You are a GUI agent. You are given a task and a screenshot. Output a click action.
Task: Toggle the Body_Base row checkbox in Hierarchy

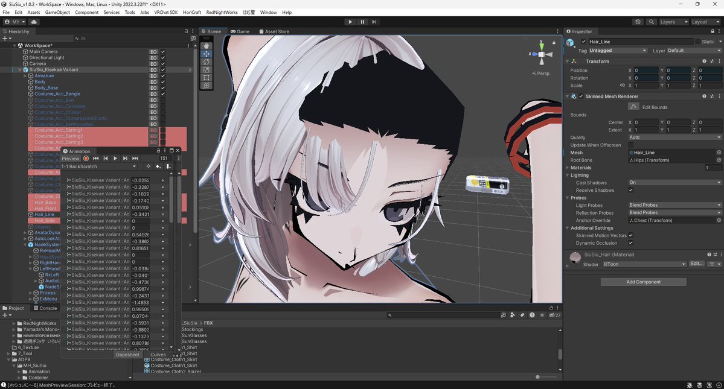[x=163, y=87]
